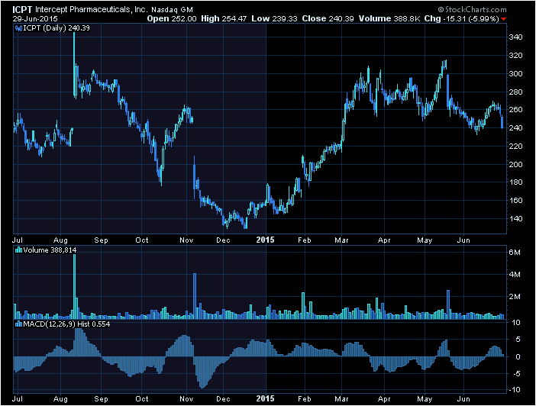Screen dimensions: 536x406
Task: Click the bar icon beside Volume 388,814
Action: click(18, 250)
